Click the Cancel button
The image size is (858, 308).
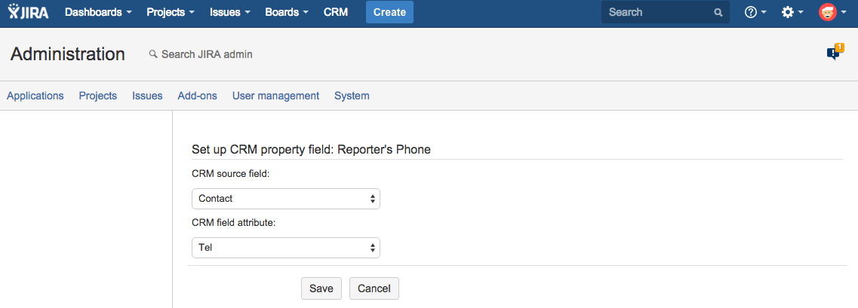[x=374, y=288]
